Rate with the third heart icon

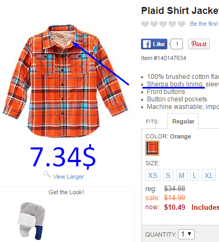163,24
